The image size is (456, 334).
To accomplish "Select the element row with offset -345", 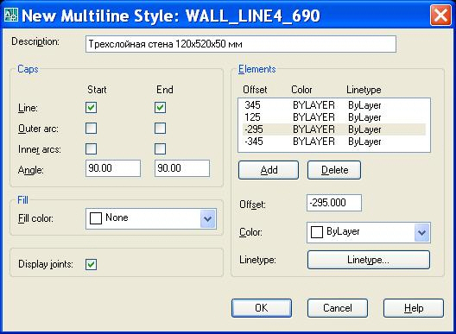I will pyautogui.click(x=334, y=142).
